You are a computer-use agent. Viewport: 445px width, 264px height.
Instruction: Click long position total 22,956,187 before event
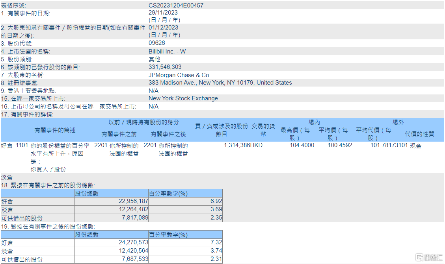coord(133,201)
